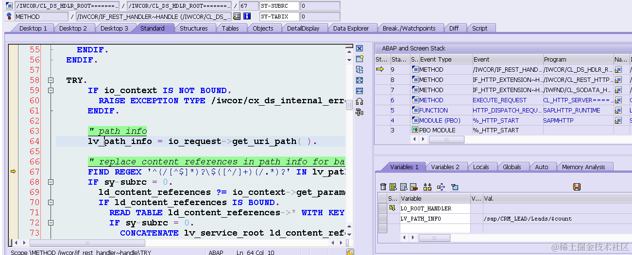Click breakpoint arrow marker at line 67
Screen dimensions: 632x255
point(13,172)
